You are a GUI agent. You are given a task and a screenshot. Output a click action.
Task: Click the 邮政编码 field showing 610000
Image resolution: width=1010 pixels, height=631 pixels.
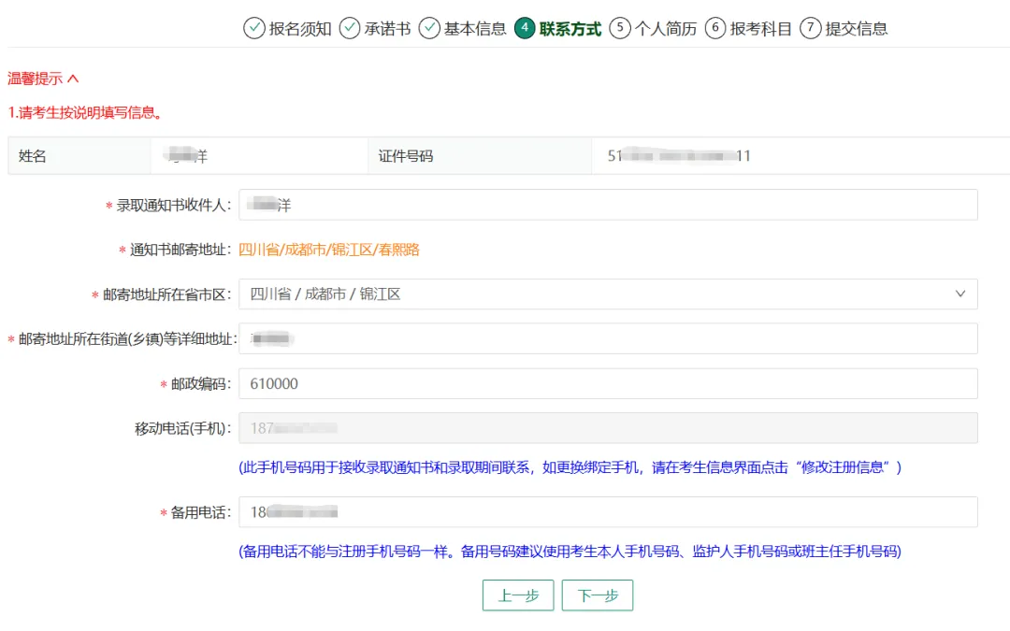pyautogui.click(x=608, y=384)
